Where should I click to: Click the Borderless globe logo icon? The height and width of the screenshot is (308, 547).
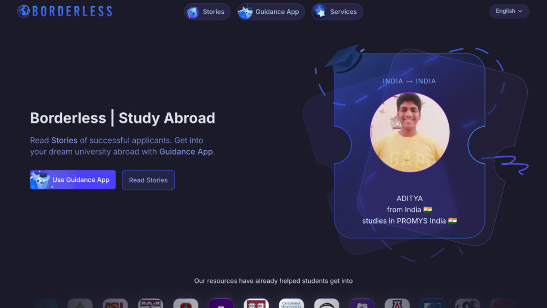pos(24,11)
